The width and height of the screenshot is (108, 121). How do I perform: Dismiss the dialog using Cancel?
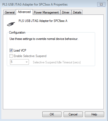[73, 114]
